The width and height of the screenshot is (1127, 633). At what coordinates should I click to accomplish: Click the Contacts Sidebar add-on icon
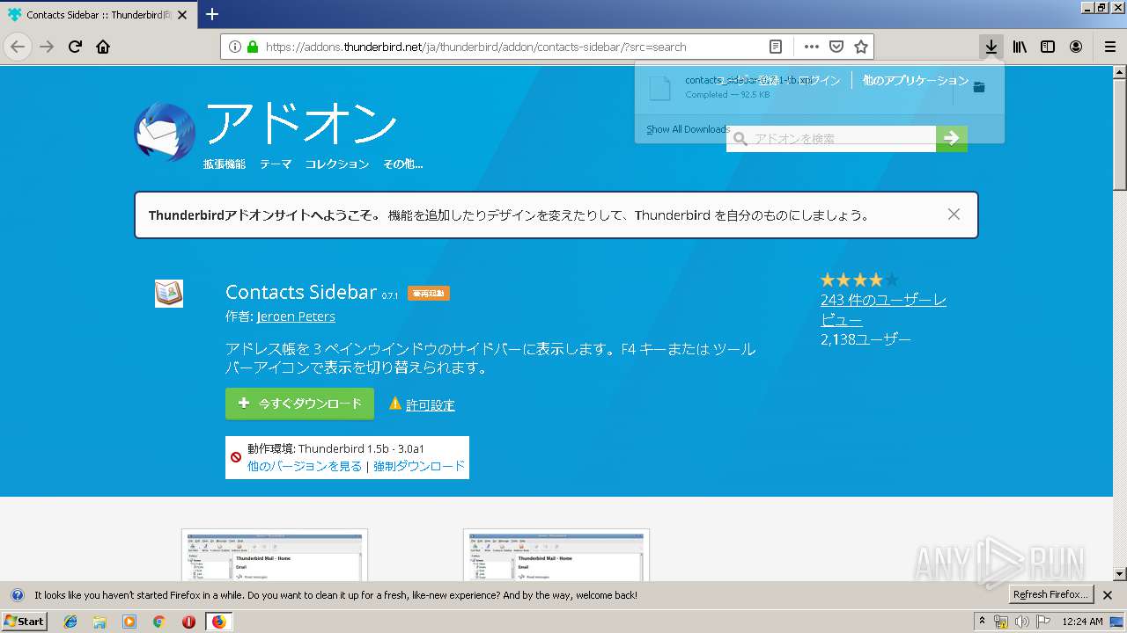169,294
